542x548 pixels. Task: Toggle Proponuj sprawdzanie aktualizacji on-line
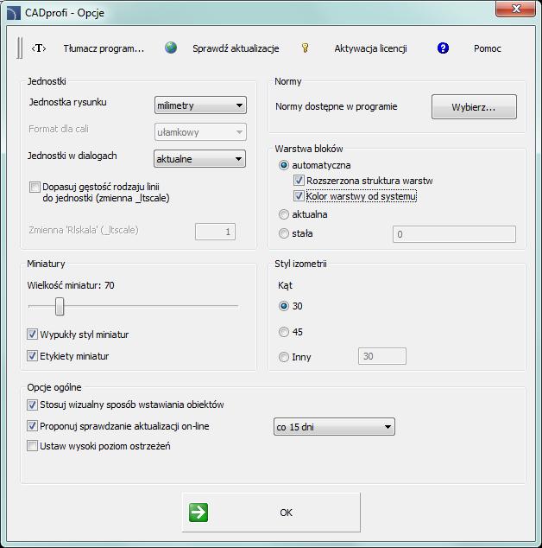(32, 425)
